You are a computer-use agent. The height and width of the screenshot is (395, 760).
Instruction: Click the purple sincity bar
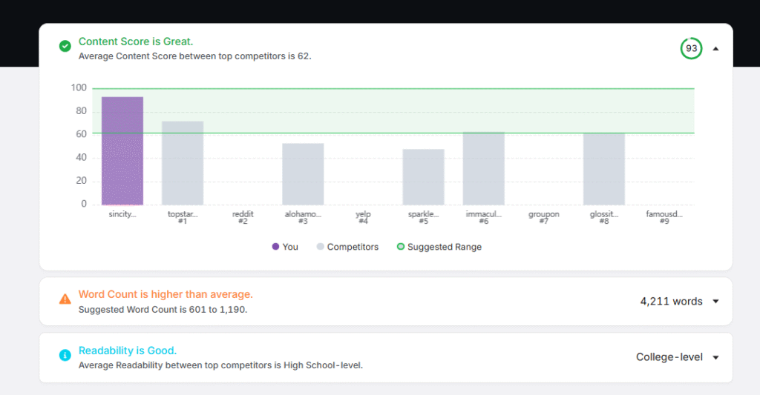pos(122,150)
